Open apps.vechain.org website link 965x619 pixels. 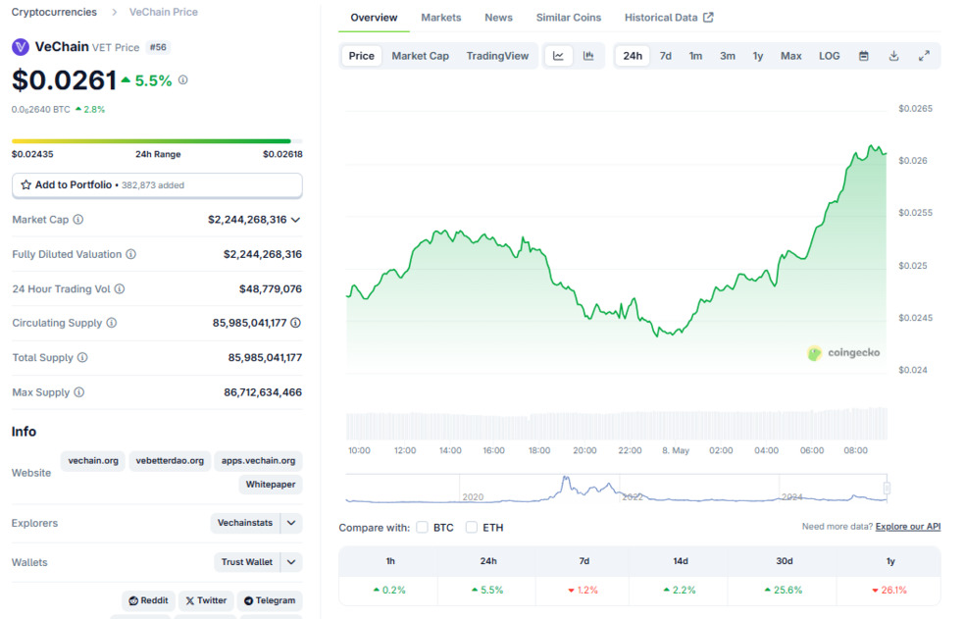258,461
